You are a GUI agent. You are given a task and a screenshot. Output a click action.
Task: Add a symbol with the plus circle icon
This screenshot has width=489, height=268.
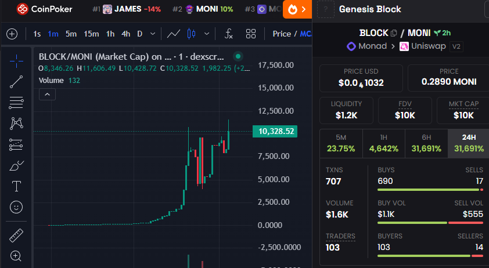[12, 34]
